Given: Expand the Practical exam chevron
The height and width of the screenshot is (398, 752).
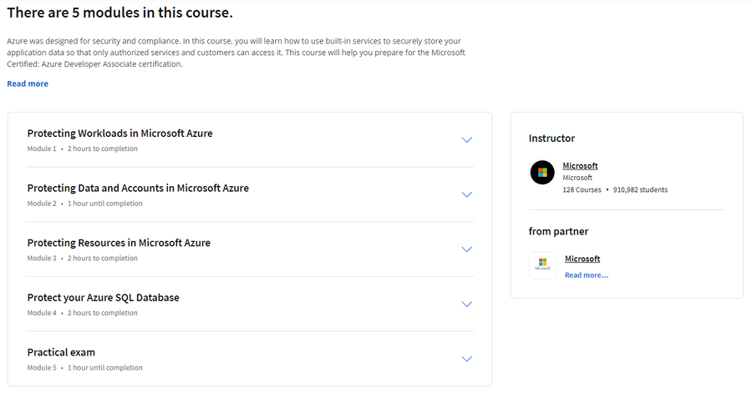Looking at the screenshot, I should pos(466,359).
